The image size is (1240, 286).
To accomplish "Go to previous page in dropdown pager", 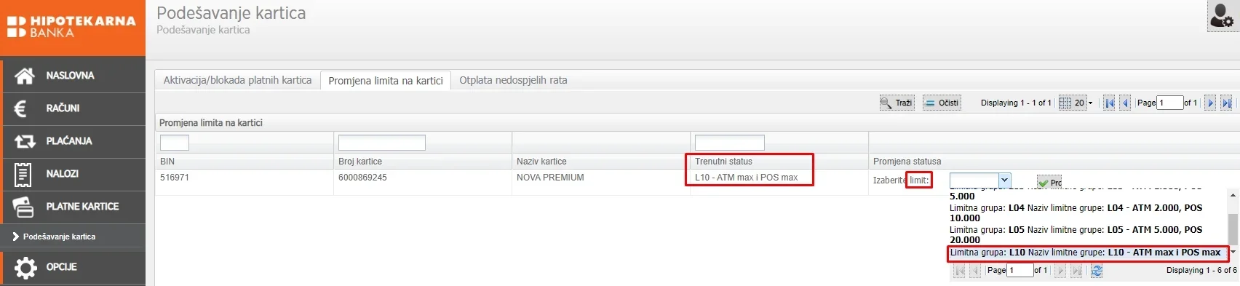I will click(x=975, y=271).
